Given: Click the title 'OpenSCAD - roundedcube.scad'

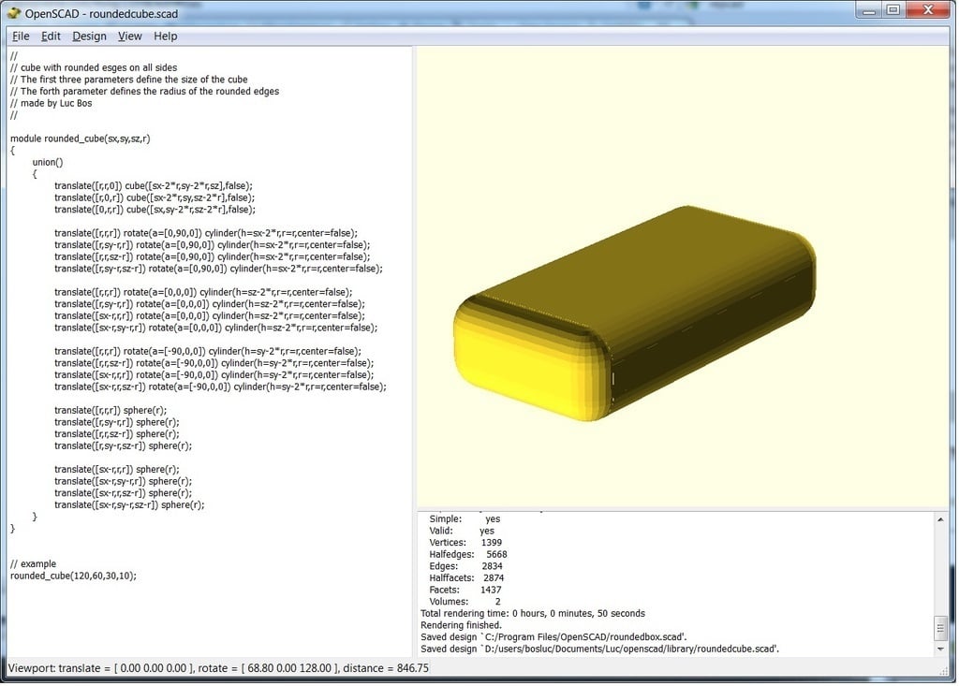Looking at the screenshot, I should (x=101, y=13).
